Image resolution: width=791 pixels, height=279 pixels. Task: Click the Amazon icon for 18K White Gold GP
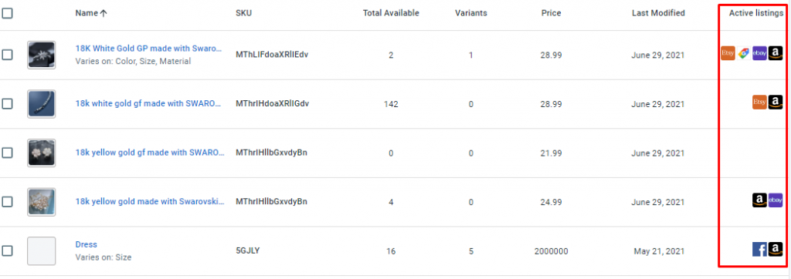coord(776,53)
